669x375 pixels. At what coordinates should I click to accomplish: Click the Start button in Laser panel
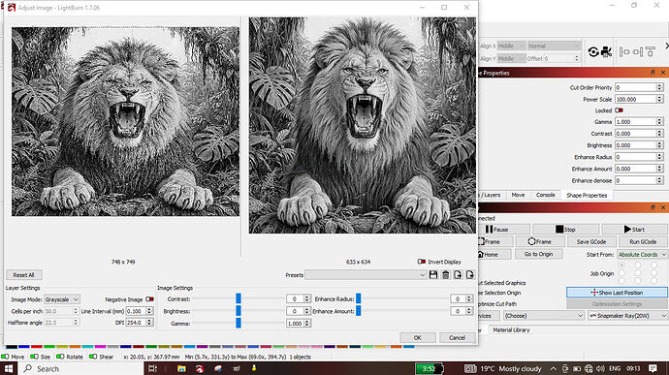634,229
